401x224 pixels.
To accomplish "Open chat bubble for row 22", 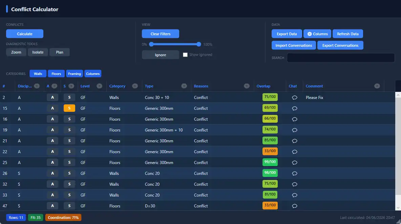I will tap(295, 152).
